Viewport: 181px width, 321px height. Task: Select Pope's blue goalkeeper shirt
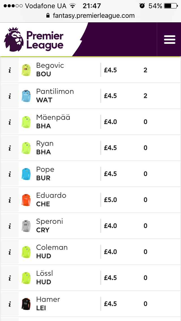(x=26, y=174)
